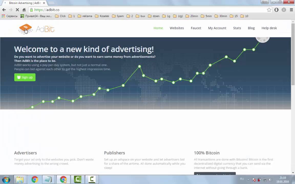Open the Stats nav item

click(237, 28)
